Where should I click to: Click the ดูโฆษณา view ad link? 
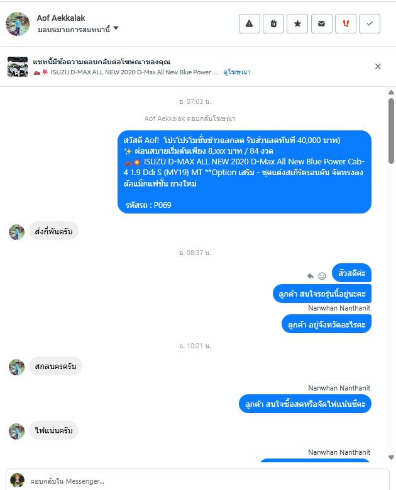click(237, 72)
